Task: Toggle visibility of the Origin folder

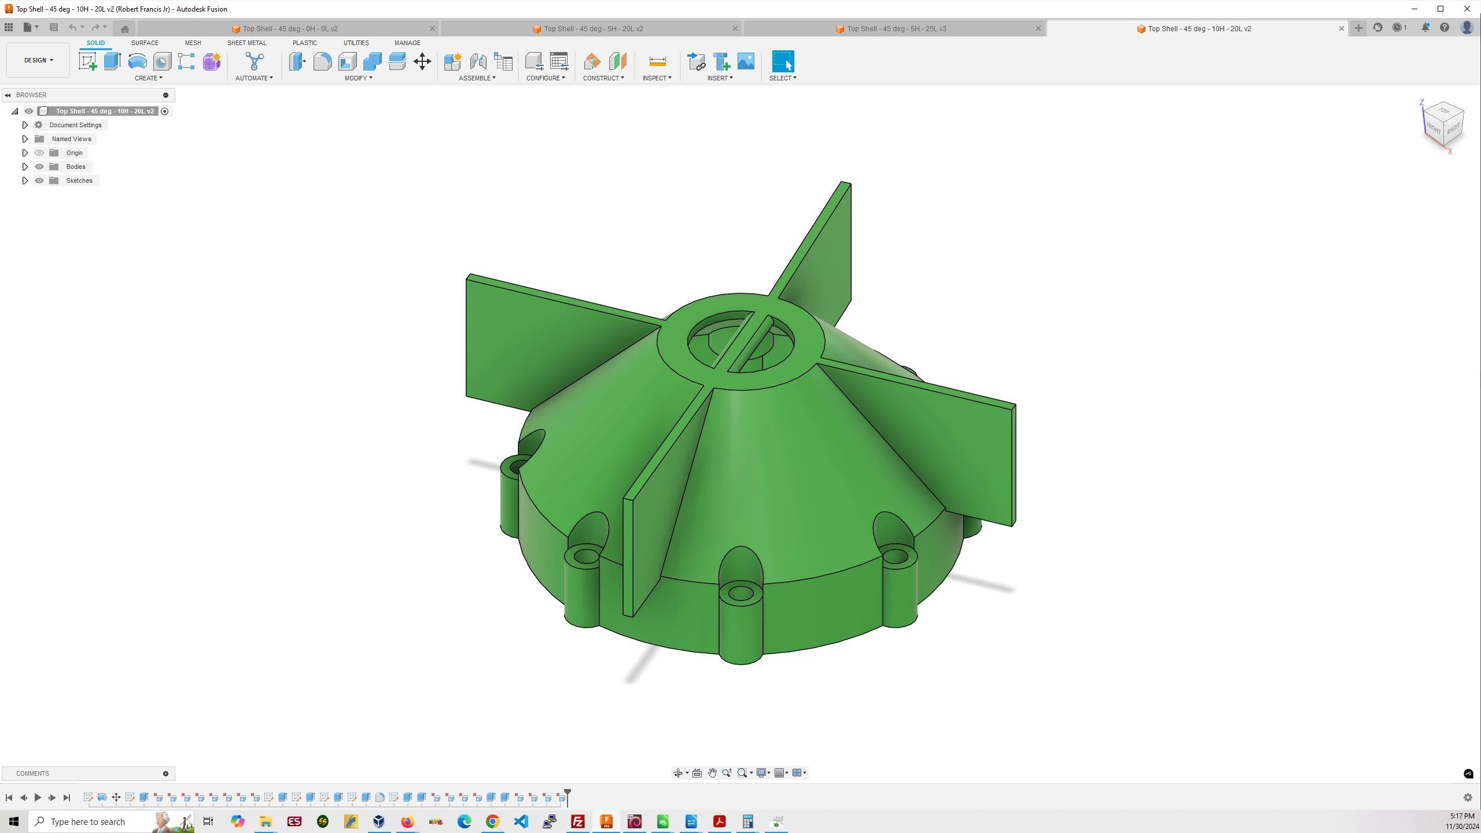Action: click(39, 153)
